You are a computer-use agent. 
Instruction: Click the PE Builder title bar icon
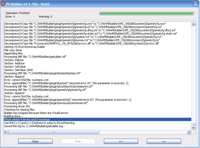coord(3,4)
